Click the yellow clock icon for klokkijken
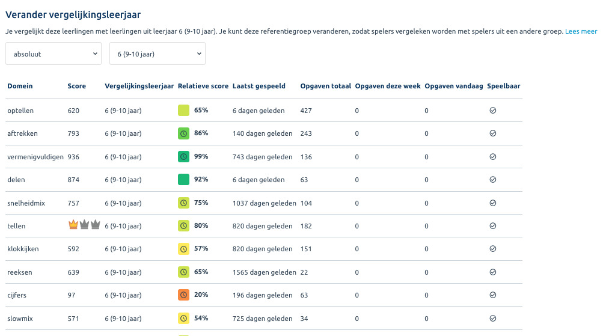606x336 pixels. [x=183, y=249]
